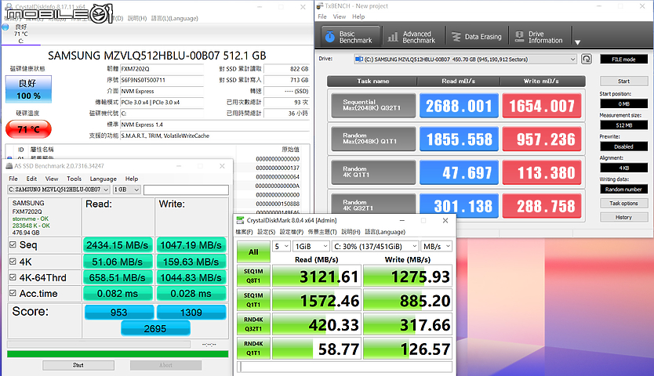The image size is (654, 376).
Task: Open the AS SSD drive dropdown
Action: 58,190
